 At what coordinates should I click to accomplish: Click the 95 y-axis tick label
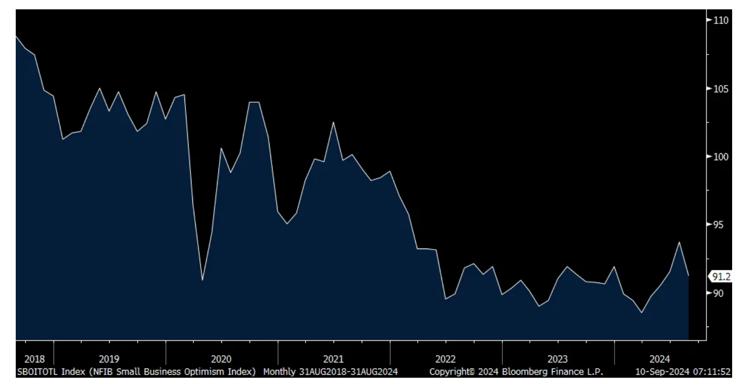[717, 225]
